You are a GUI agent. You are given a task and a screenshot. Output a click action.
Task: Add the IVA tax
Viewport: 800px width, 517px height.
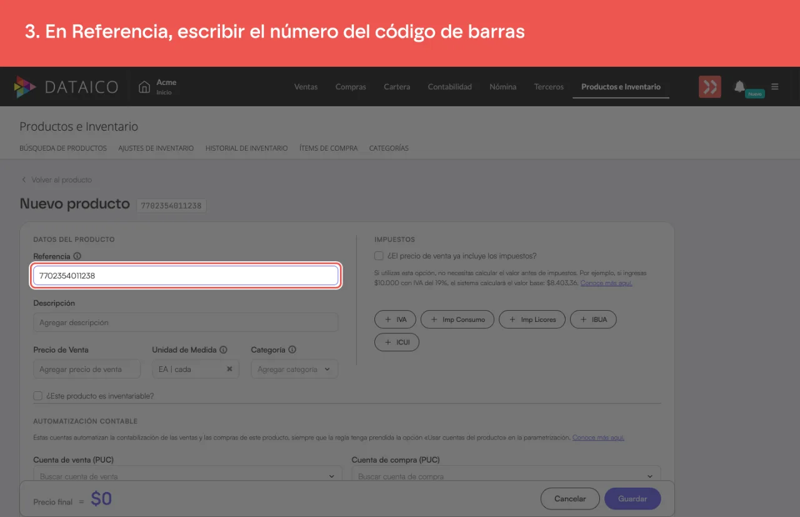coord(395,319)
